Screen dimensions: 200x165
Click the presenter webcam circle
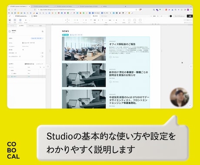180,97
